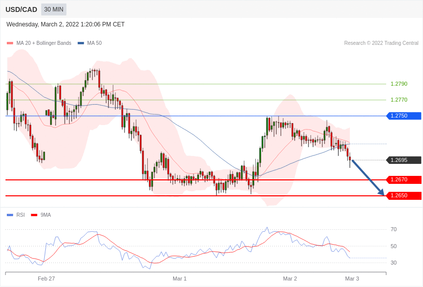Viewport: 423px width, 287px height.
Task: Click the red 1.2670 support price tag
Action: pos(404,179)
